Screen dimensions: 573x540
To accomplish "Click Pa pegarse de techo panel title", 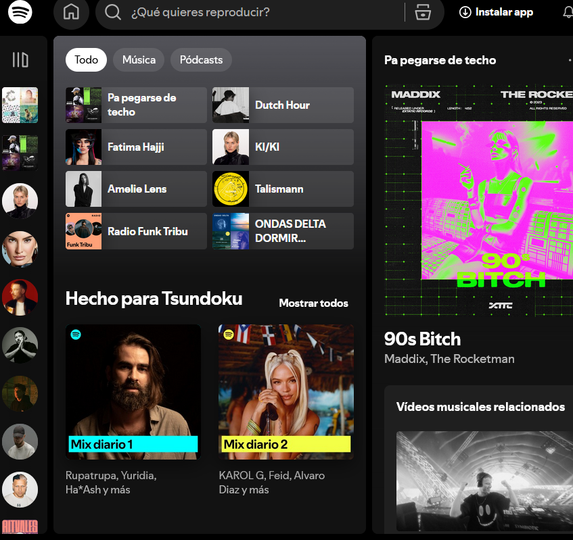I will click(440, 60).
